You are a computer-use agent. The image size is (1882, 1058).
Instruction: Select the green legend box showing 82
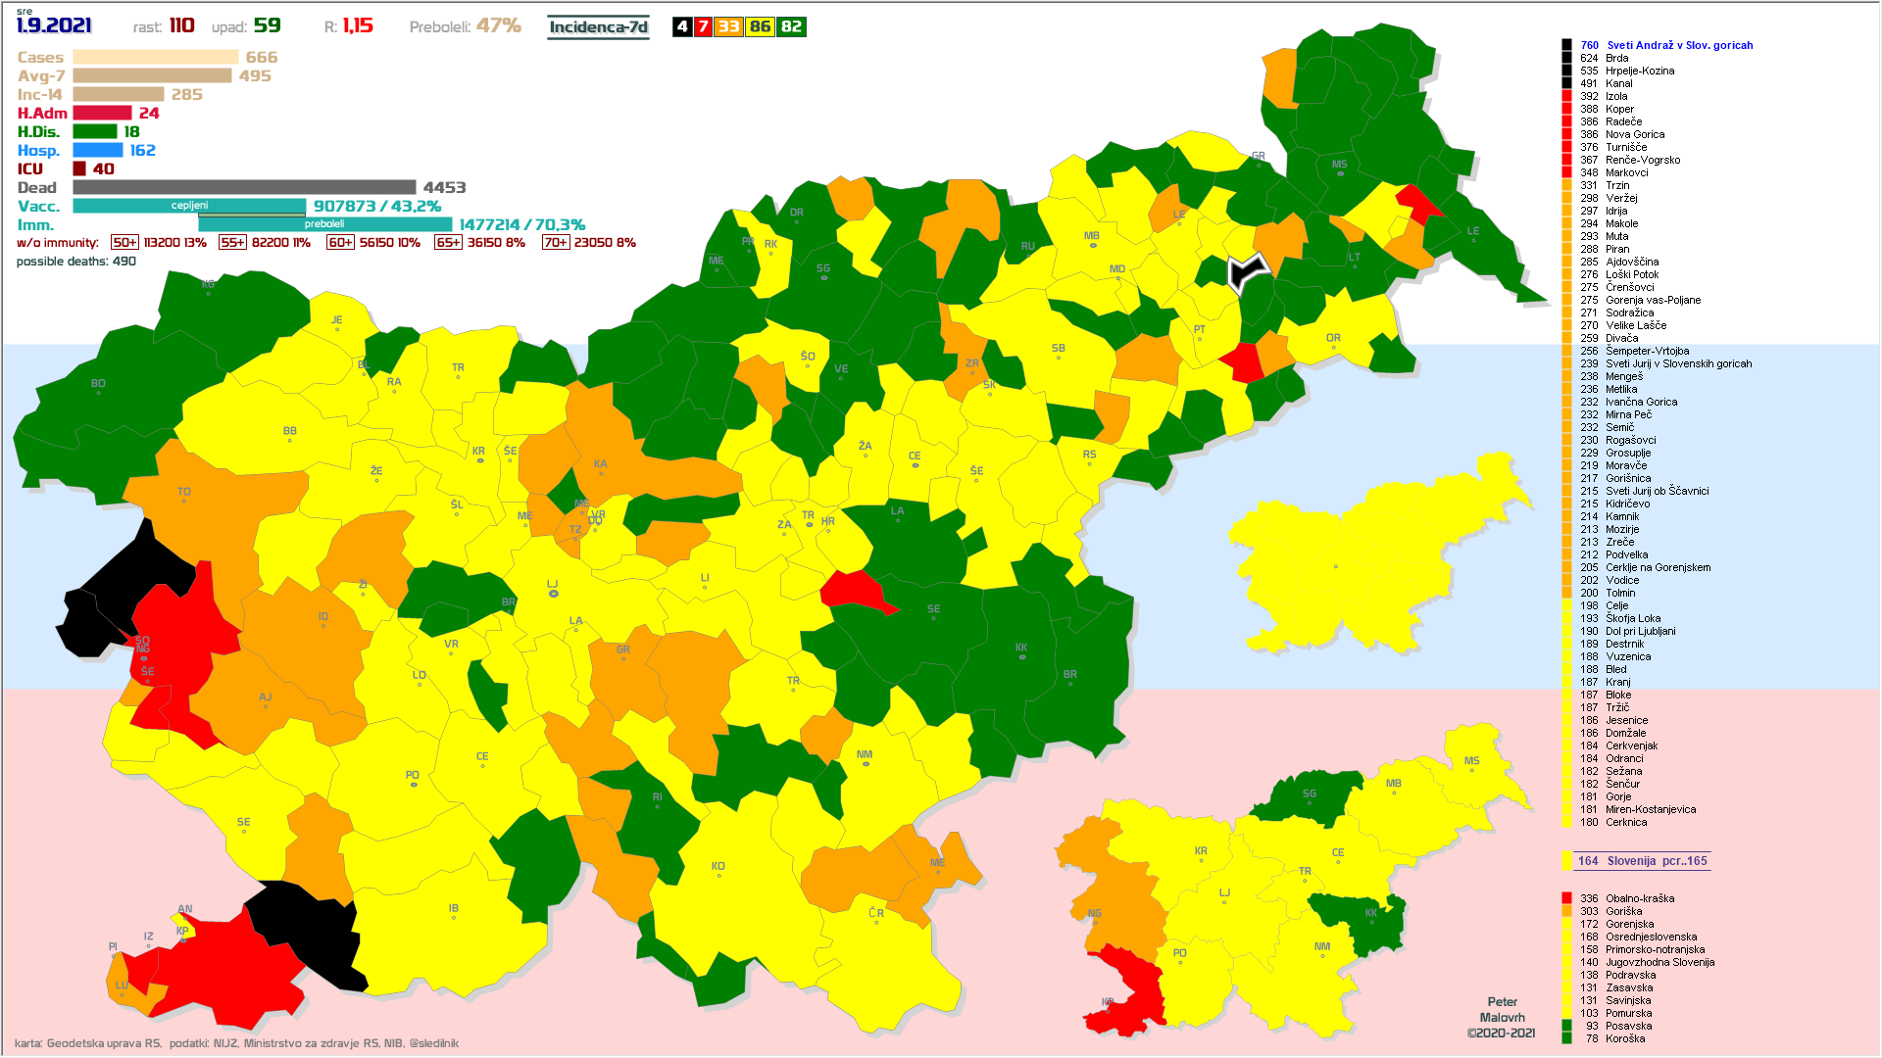(791, 27)
